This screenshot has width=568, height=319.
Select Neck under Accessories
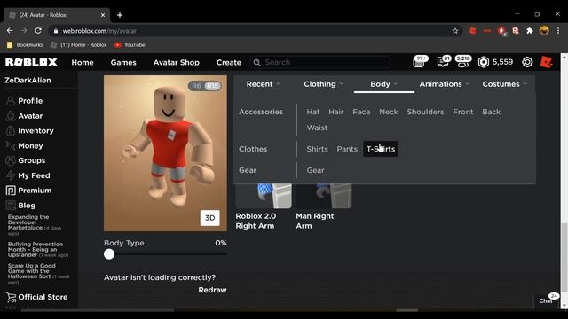(389, 112)
